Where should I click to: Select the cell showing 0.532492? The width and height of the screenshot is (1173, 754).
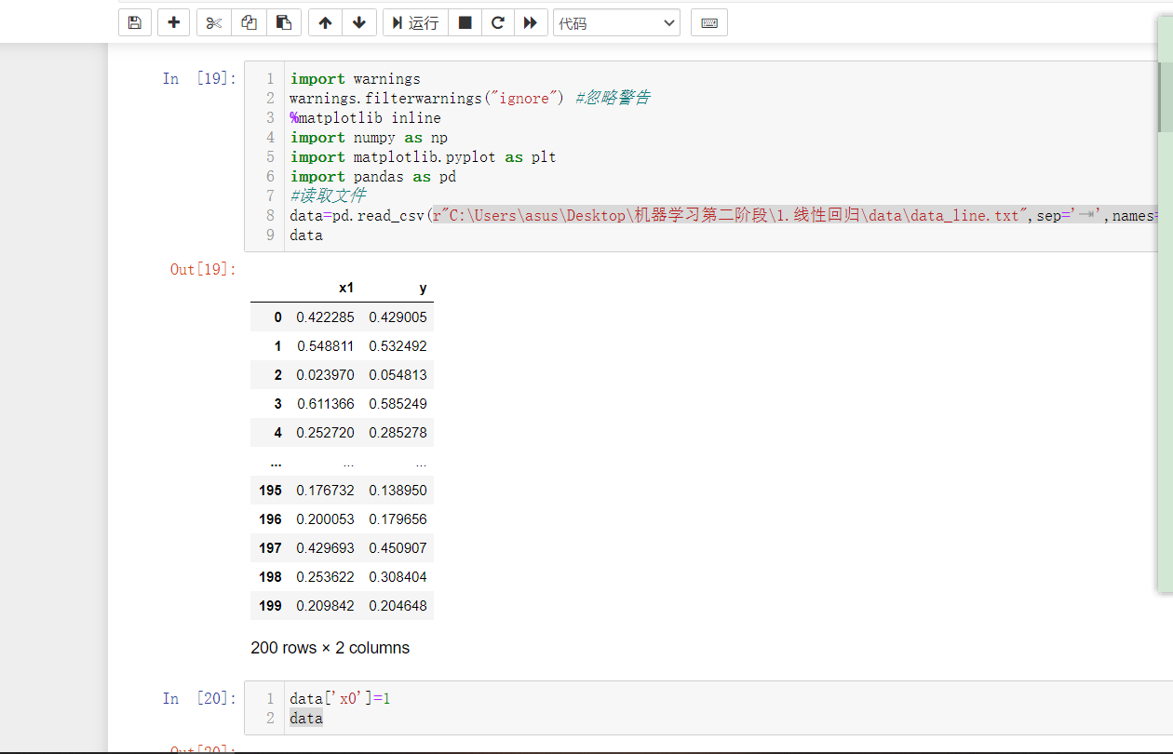[398, 346]
